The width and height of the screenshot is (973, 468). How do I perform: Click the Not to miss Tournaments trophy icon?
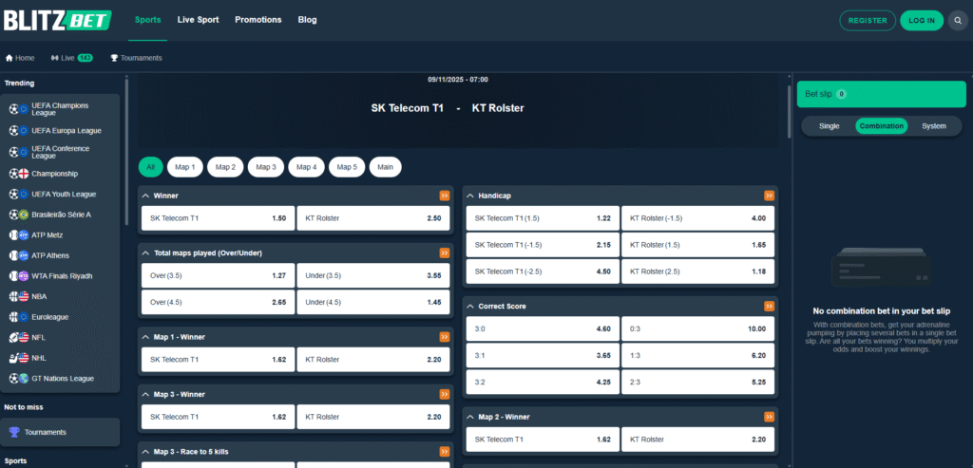pos(14,432)
